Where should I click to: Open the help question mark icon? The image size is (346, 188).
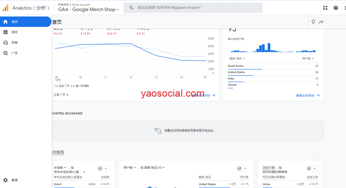336,8
